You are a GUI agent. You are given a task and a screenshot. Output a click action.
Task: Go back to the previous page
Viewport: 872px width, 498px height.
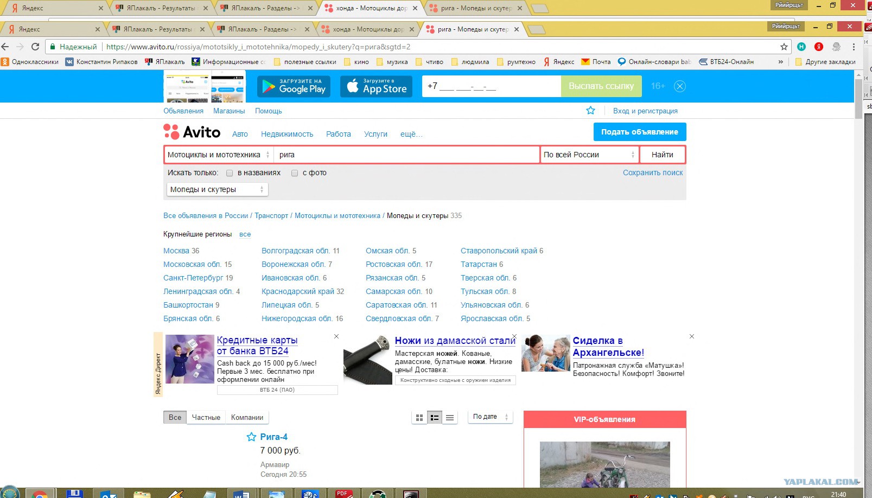pyautogui.click(x=5, y=47)
